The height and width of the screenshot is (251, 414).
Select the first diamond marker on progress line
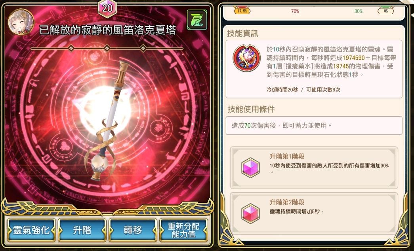[71, 49]
